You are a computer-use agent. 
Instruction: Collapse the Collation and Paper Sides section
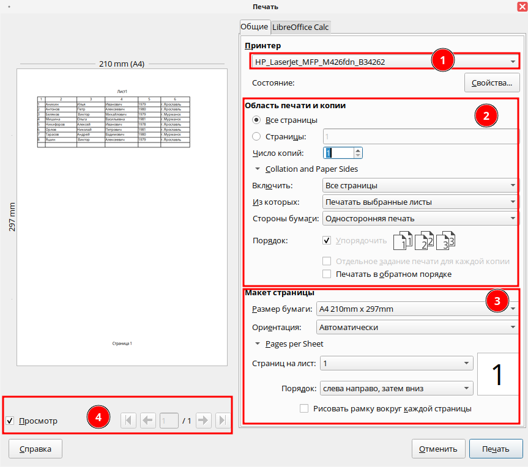(x=258, y=169)
